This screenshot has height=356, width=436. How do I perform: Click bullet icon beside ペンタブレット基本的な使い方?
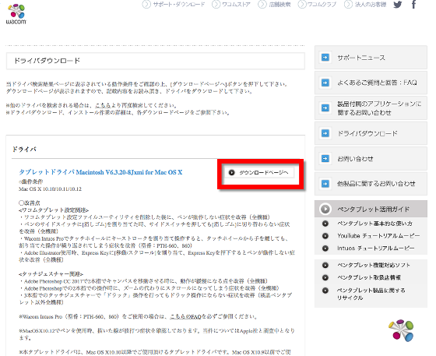[x=325, y=224]
